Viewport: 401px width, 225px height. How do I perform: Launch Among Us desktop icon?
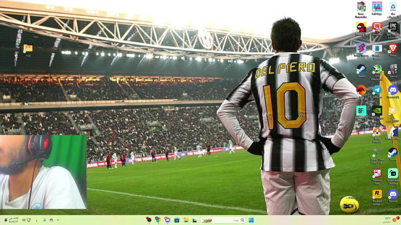pos(361,29)
